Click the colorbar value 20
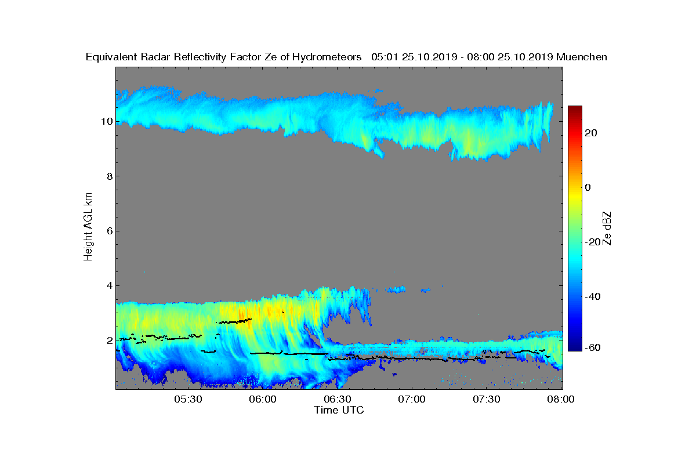696x464 pixels. coord(592,133)
